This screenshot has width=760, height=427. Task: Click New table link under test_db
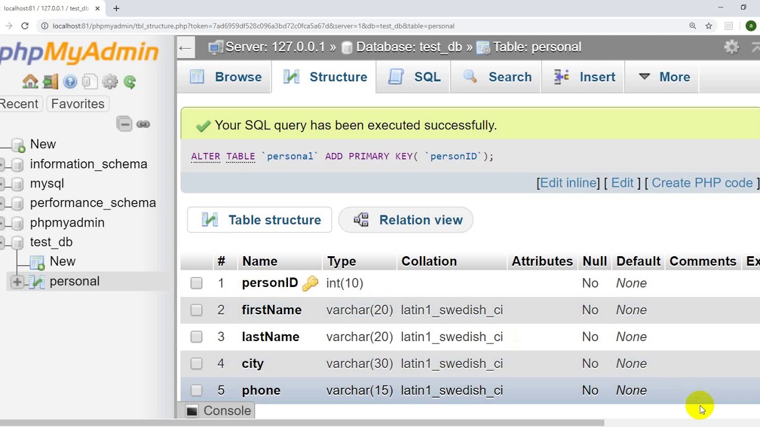62,262
